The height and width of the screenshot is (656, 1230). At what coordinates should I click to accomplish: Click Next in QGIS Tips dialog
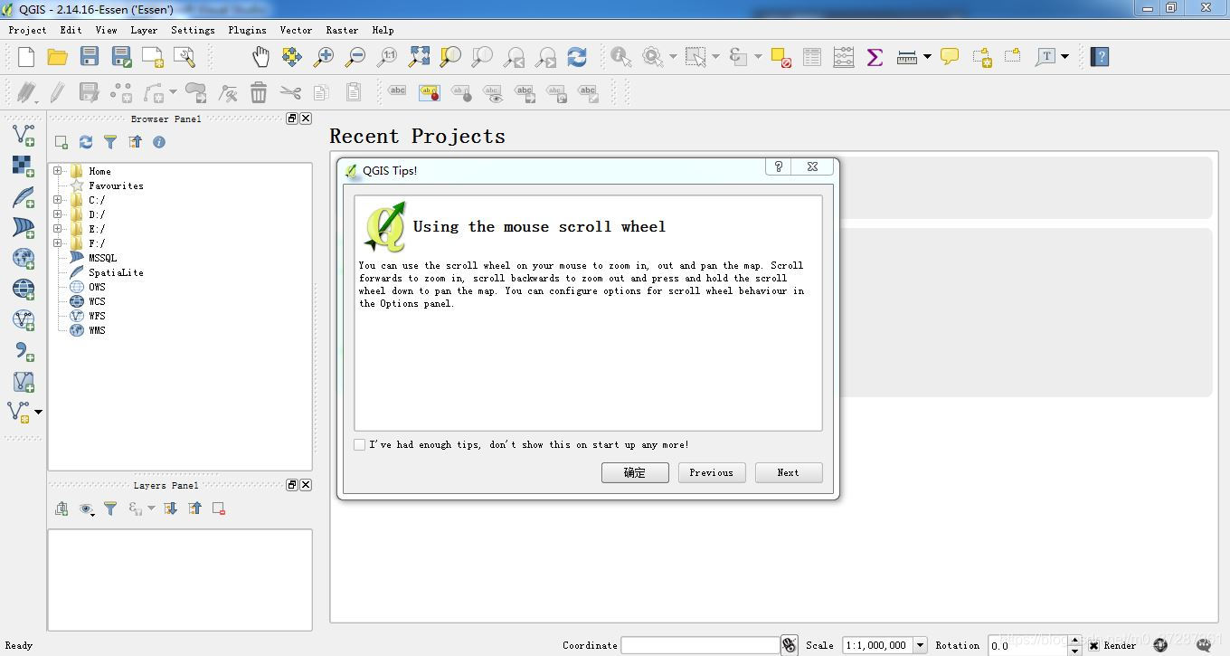tap(788, 472)
